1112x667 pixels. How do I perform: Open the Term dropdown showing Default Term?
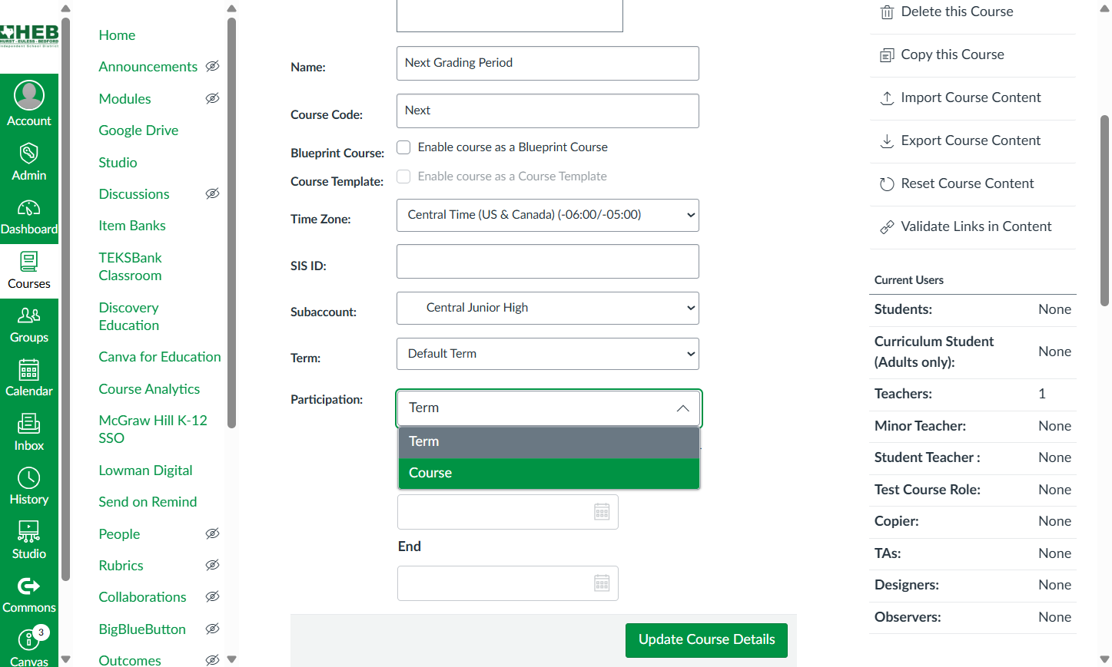coord(548,354)
